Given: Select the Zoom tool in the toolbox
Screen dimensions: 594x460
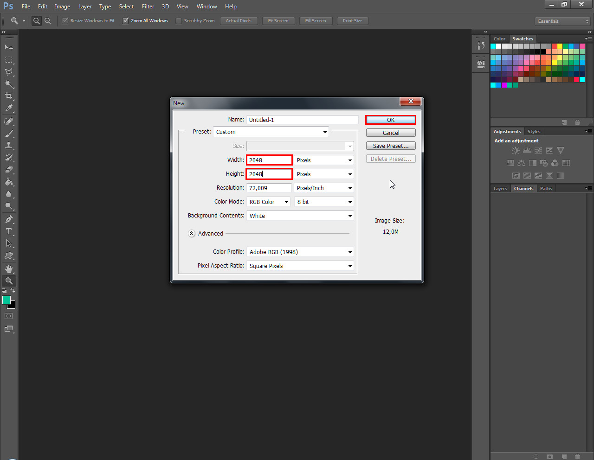Looking at the screenshot, I should pos(9,281).
